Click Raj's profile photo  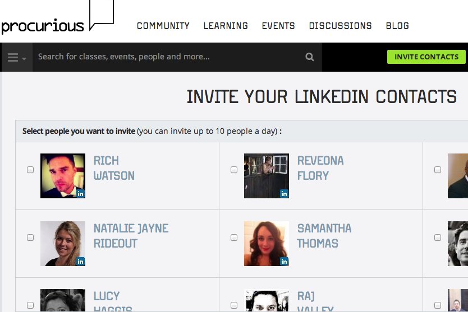pyautogui.click(x=267, y=300)
